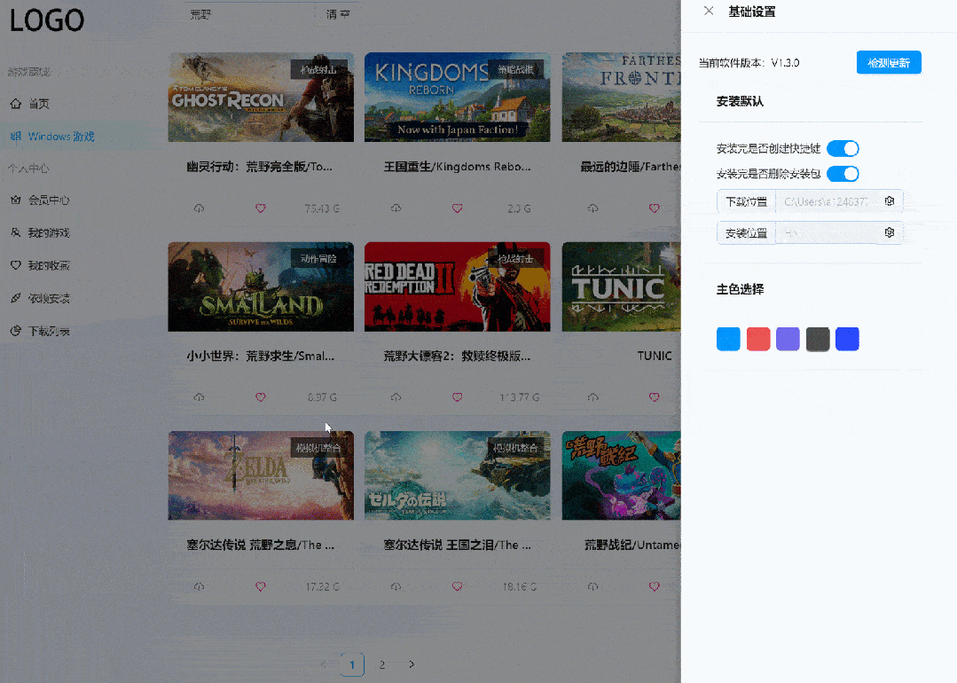Viewport: 957px width, 683px height.
Task: Favorite 最远的边陲 using the heart icon
Action: 655,208
